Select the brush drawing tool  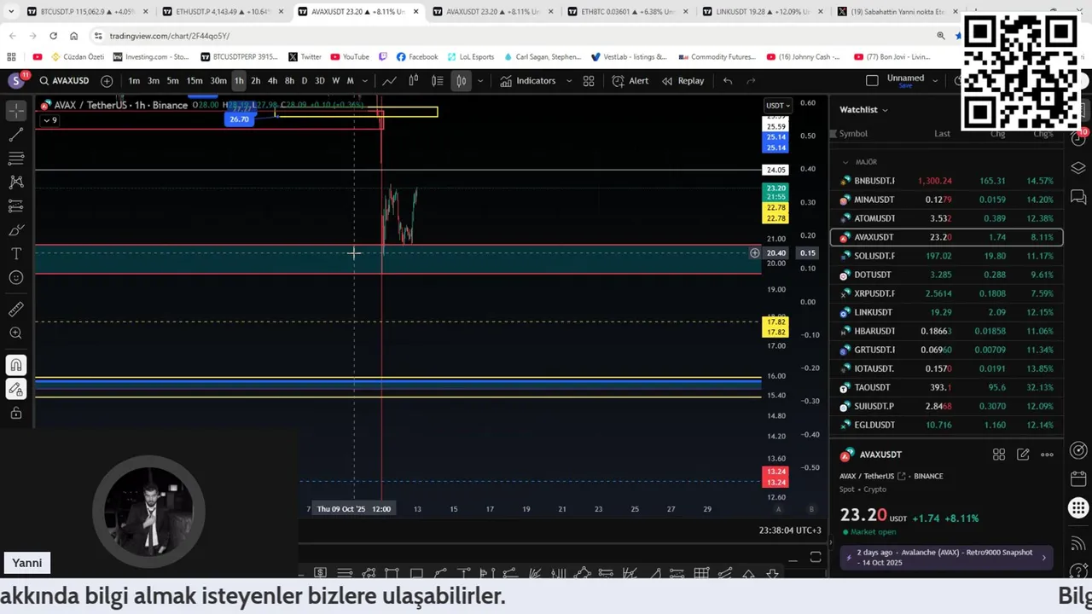point(16,230)
